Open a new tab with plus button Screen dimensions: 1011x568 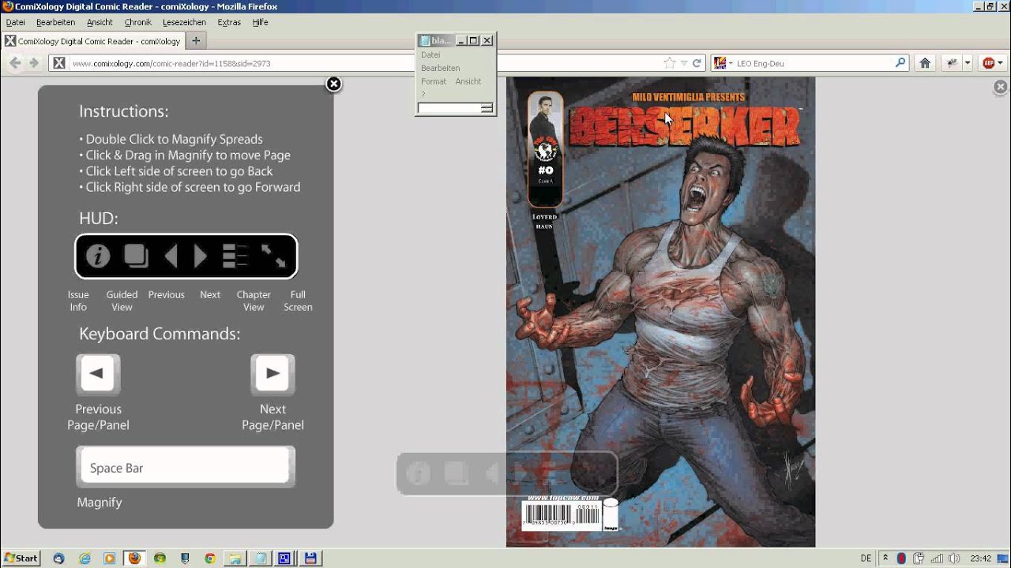(196, 41)
